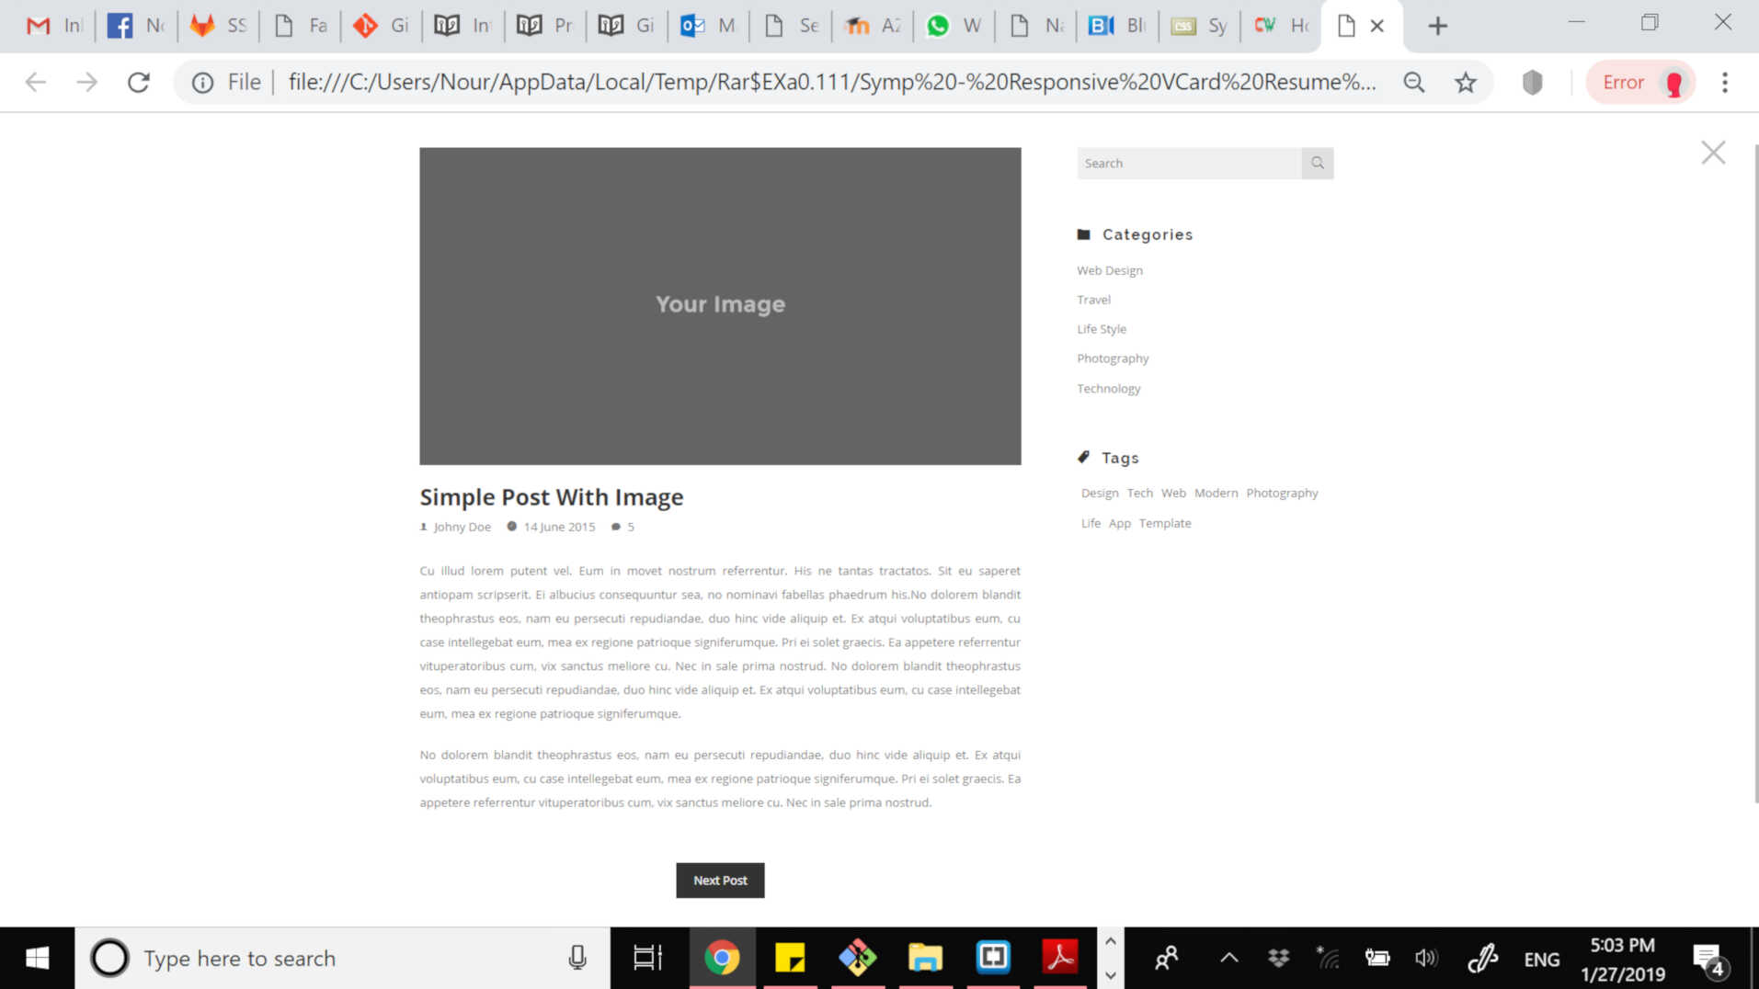Click the address bar URL
Viewport: 1759px width, 989px height.
pyautogui.click(x=832, y=82)
